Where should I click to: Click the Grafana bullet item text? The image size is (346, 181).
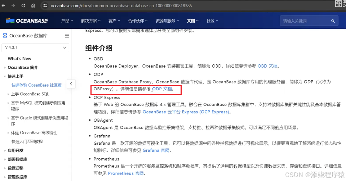pos(102,136)
